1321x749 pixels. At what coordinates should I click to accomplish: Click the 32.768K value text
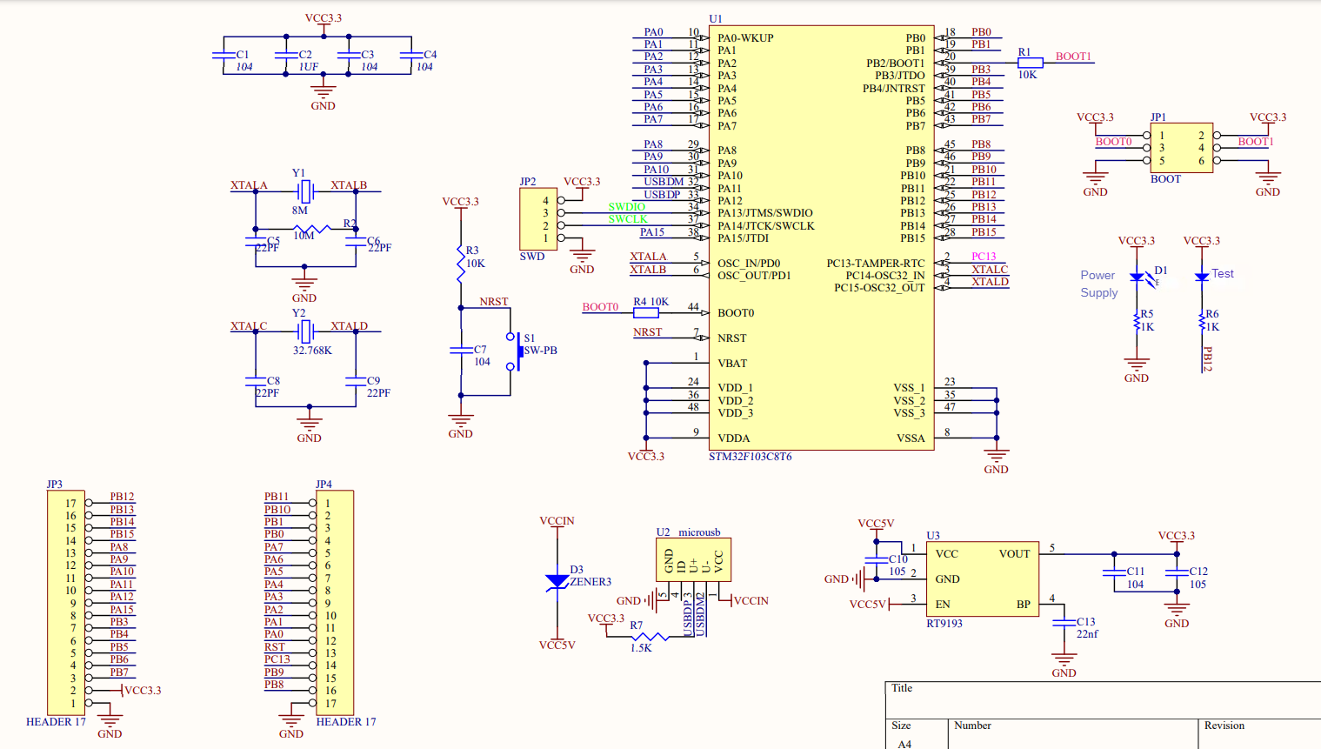pyautogui.click(x=312, y=351)
